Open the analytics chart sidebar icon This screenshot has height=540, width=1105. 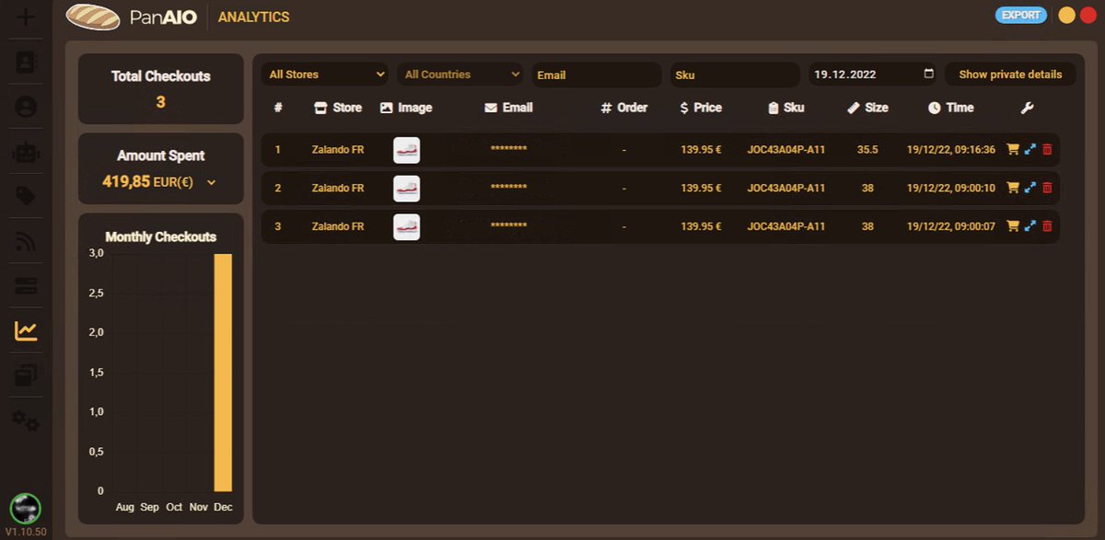[26, 331]
